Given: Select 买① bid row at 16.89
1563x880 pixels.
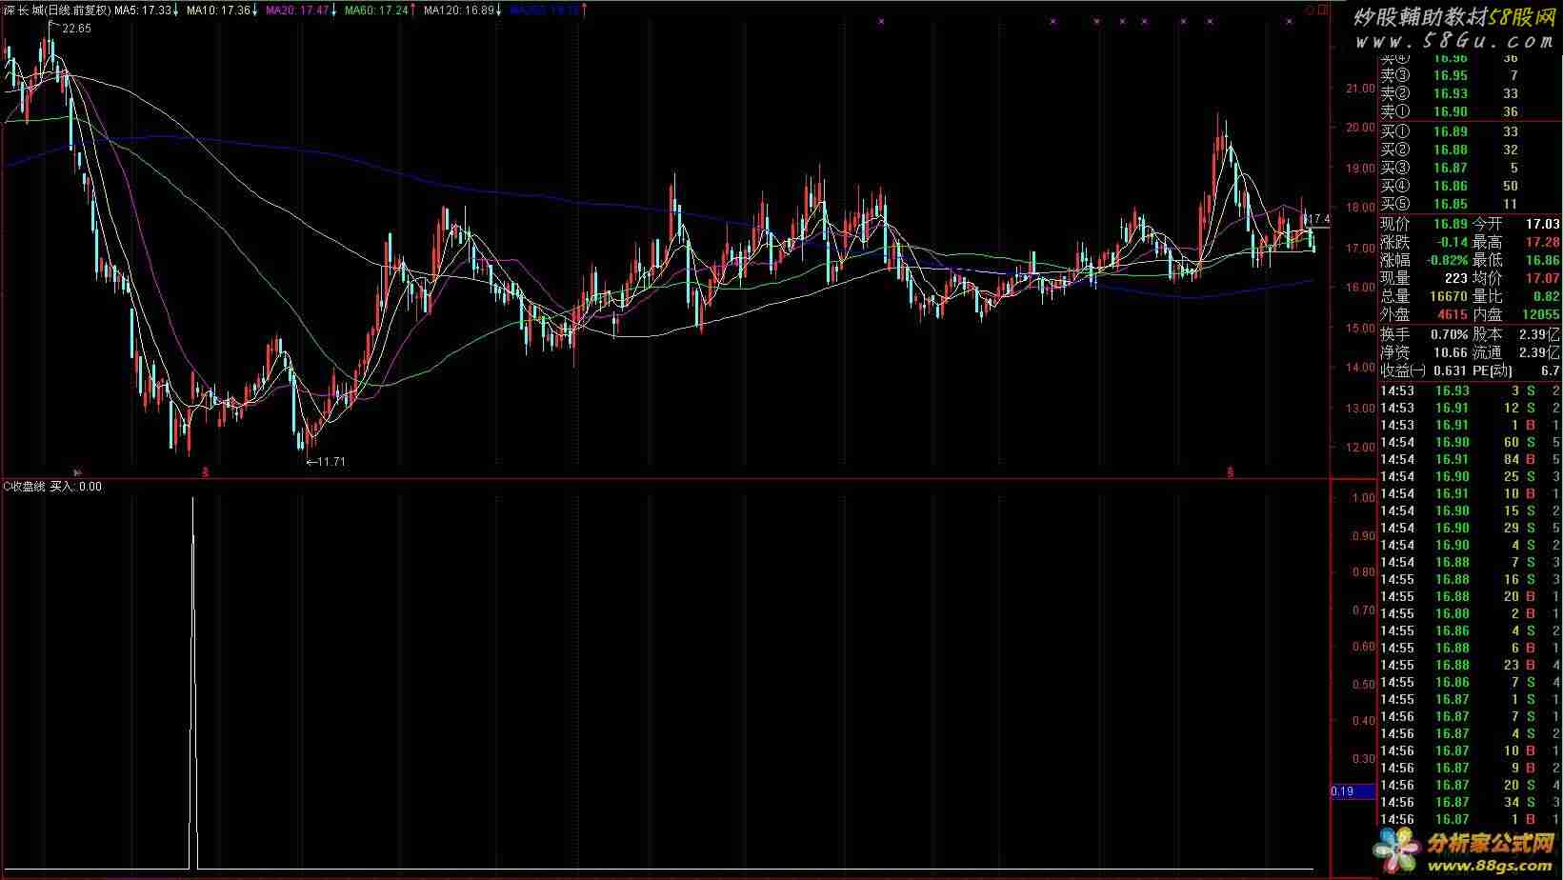Looking at the screenshot, I should click(x=1471, y=131).
